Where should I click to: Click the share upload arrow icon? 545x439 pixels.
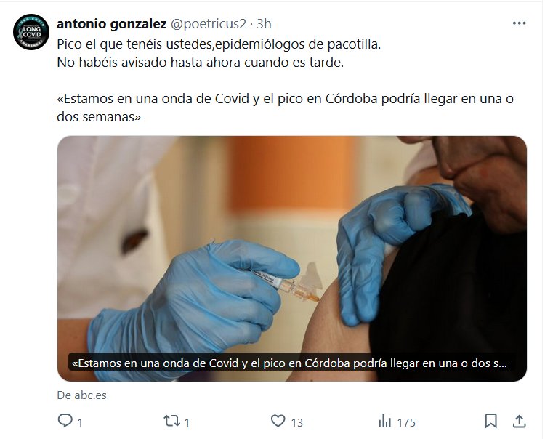pos(519,421)
